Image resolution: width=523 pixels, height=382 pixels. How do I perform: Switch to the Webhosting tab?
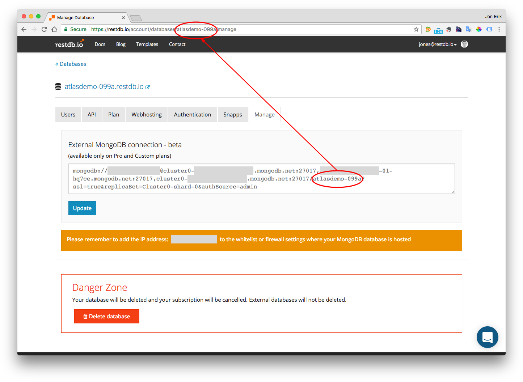[x=147, y=114]
